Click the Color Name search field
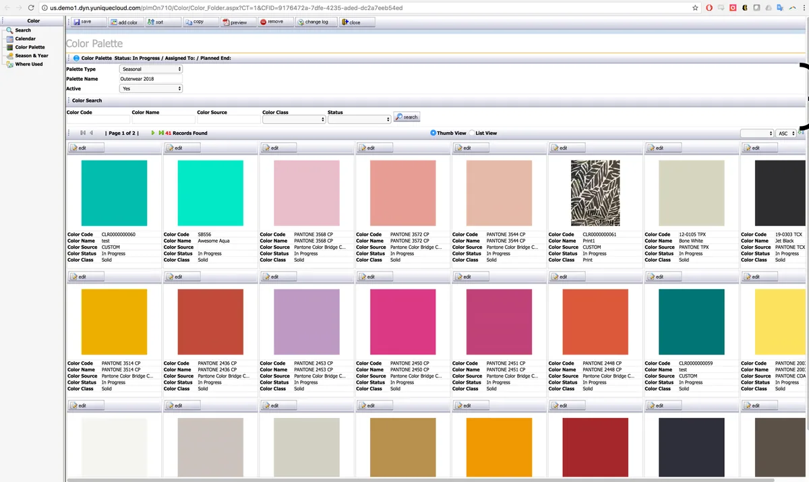Screen dimensions: 809x482 click(163, 119)
